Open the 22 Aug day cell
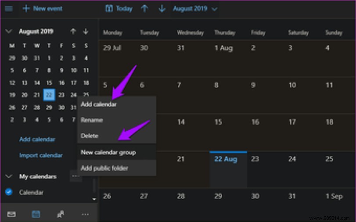This screenshot has height=222, width=356. click(228, 169)
